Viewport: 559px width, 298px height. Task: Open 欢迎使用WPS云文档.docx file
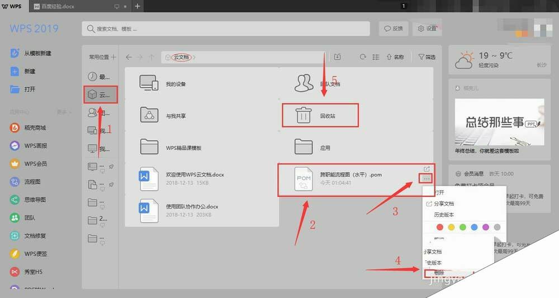tap(201, 178)
